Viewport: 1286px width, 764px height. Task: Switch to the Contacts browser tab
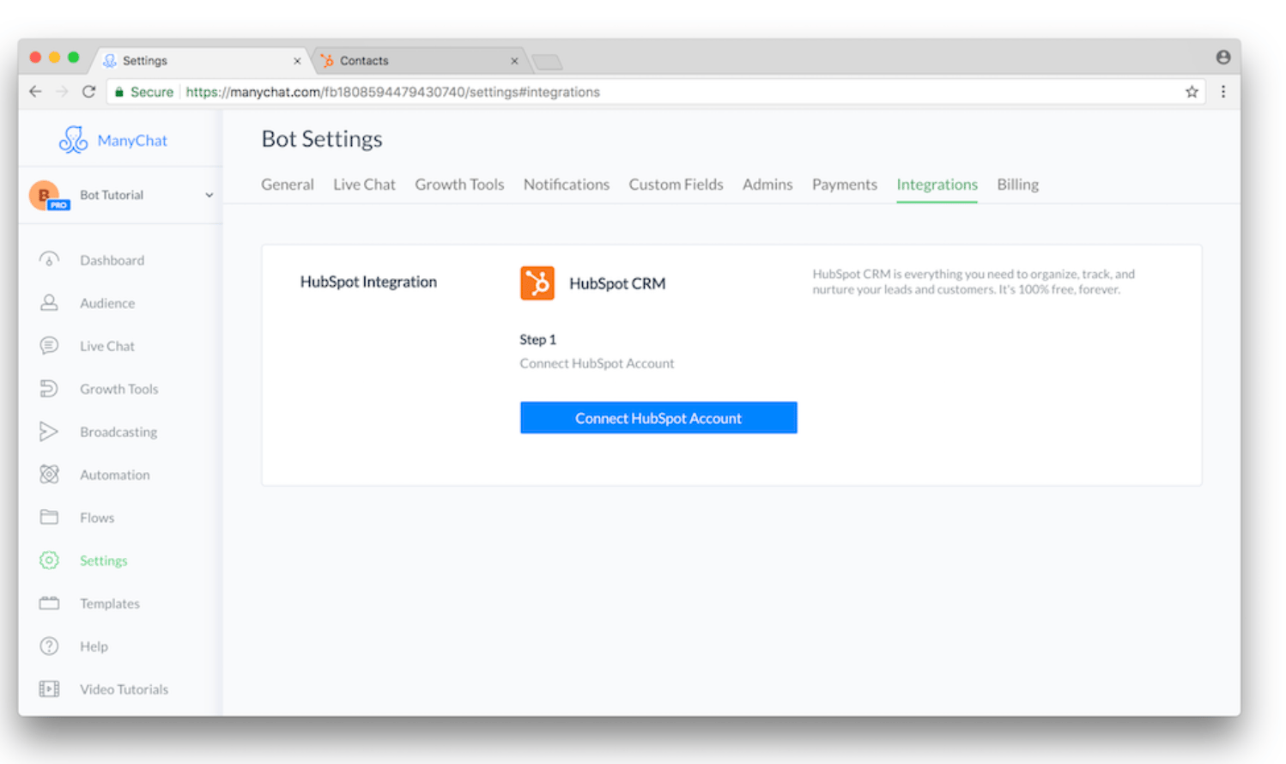pyautogui.click(x=419, y=61)
